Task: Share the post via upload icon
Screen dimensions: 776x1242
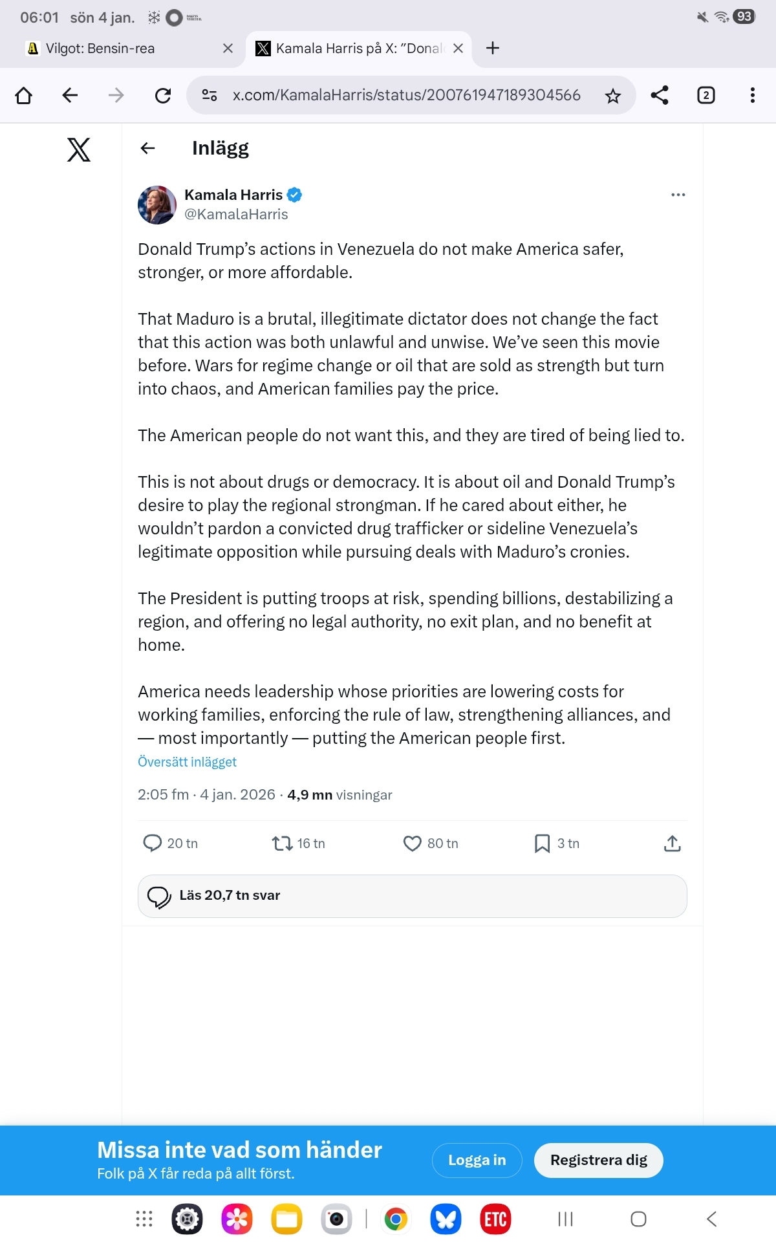Action: click(x=672, y=843)
